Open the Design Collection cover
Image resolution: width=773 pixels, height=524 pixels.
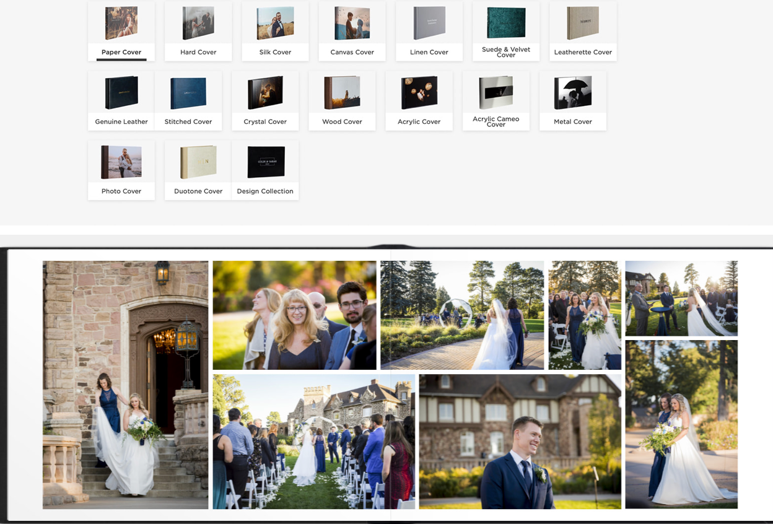pos(265,170)
